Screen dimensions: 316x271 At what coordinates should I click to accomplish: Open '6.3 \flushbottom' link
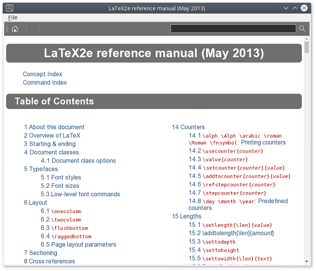point(64,228)
